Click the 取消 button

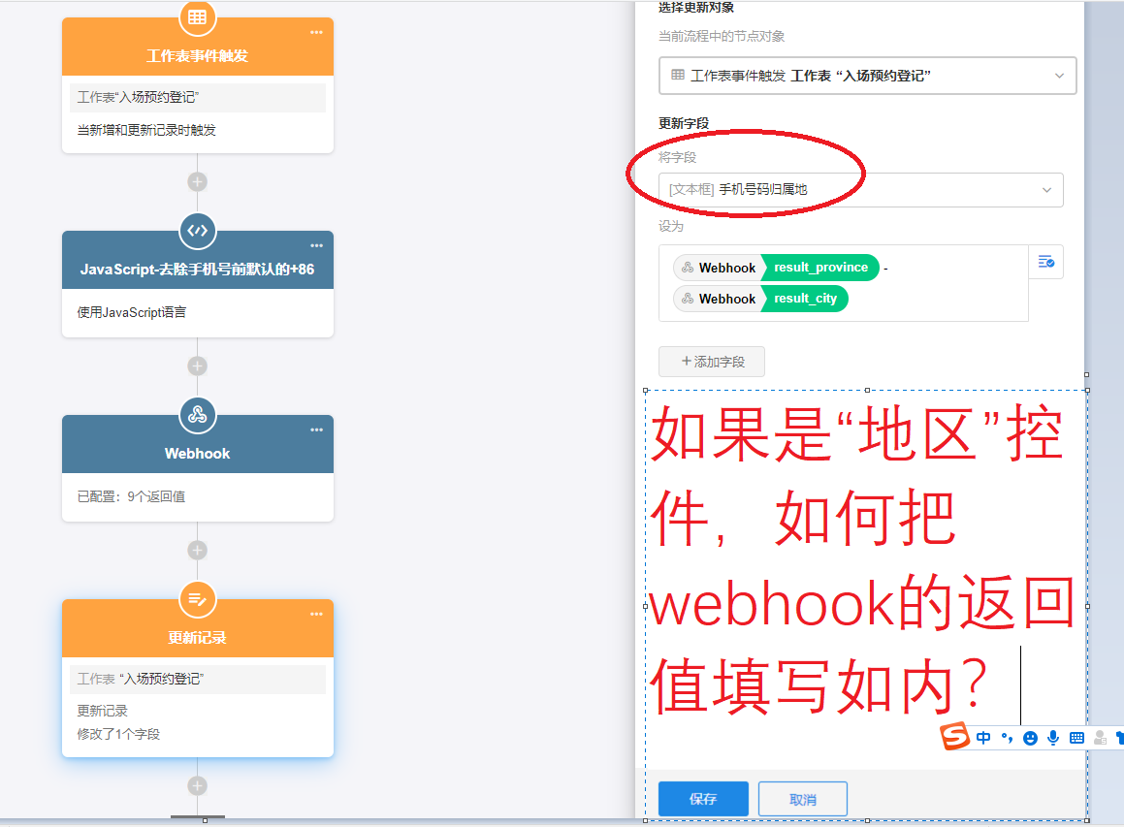click(803, 799)
